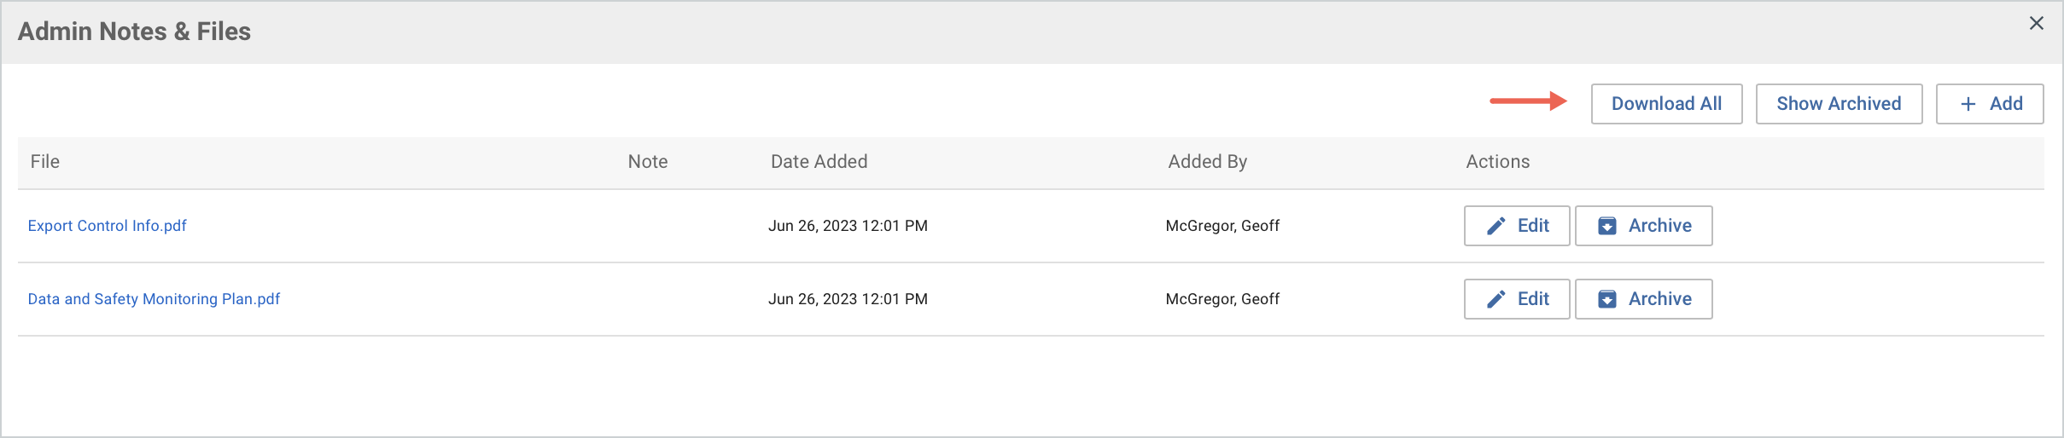The height and width of the screenshot is (438, 2064).
Task: Click archive box icon for Data and Safety Monitoring Plan
Action: (x=1607, y=299)
